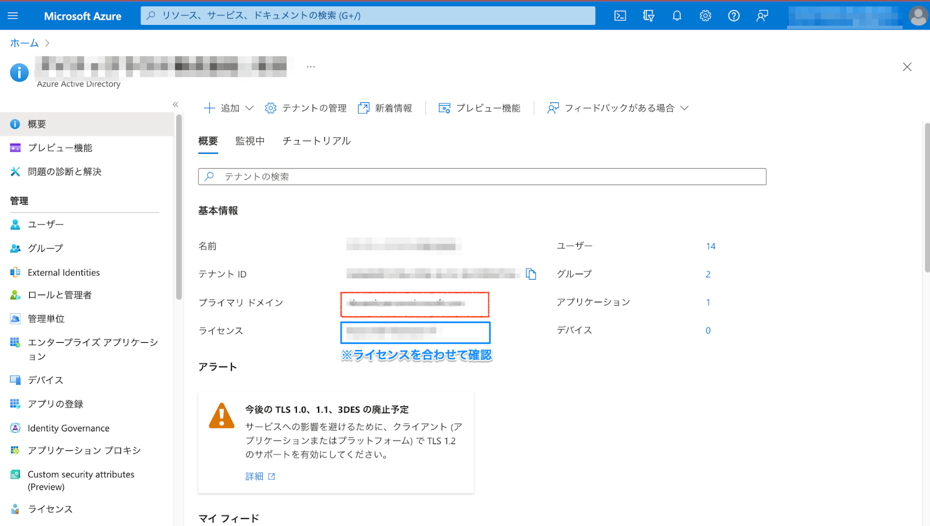Click the ホーム breadcrumb link
The width and height of the screenshot is (930, 526).
24,43
